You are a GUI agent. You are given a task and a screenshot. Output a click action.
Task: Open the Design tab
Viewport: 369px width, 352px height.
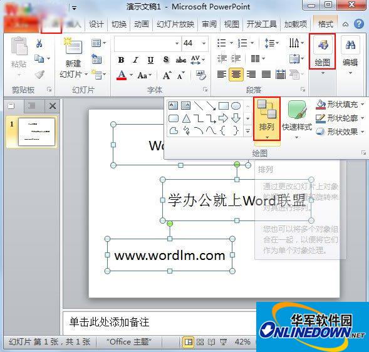pyautogui.click(x=96, y=24)
